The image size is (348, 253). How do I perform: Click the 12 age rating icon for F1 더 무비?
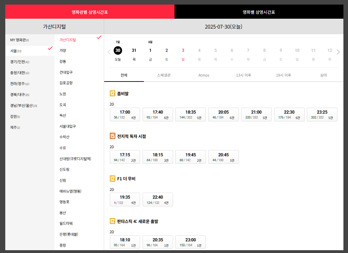tap(113, 179)
